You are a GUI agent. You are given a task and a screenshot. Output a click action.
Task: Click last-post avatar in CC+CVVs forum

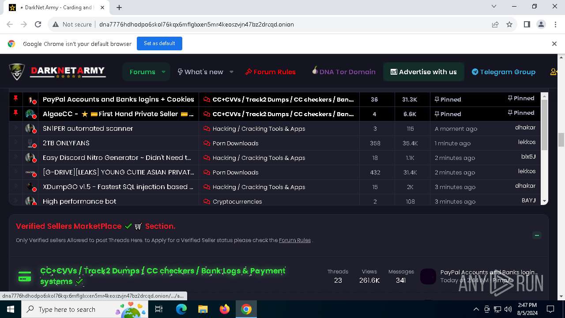[x=428, y=276]
